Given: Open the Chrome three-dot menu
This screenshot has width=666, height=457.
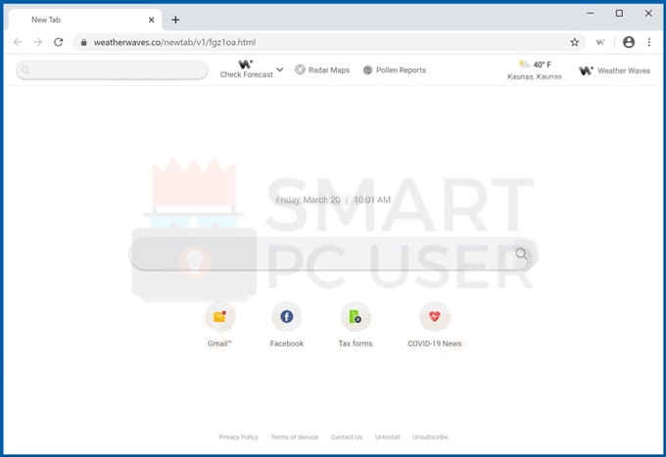Looking at the screenshot, I should (x=649, y=42).
